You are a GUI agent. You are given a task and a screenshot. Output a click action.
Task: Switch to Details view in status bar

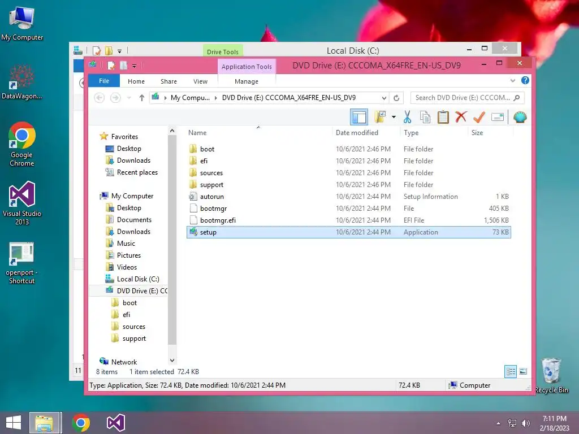(511, 372)
